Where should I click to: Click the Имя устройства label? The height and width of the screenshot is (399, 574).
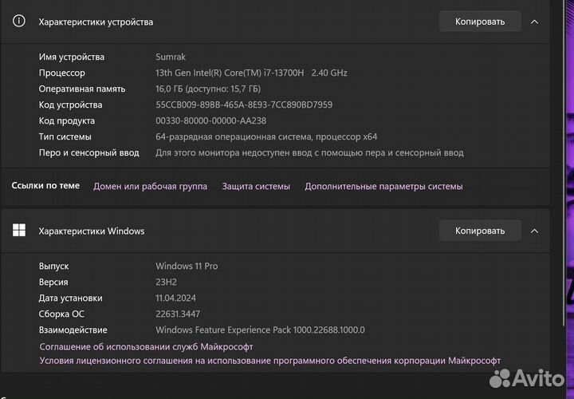(x=72, y=57)
